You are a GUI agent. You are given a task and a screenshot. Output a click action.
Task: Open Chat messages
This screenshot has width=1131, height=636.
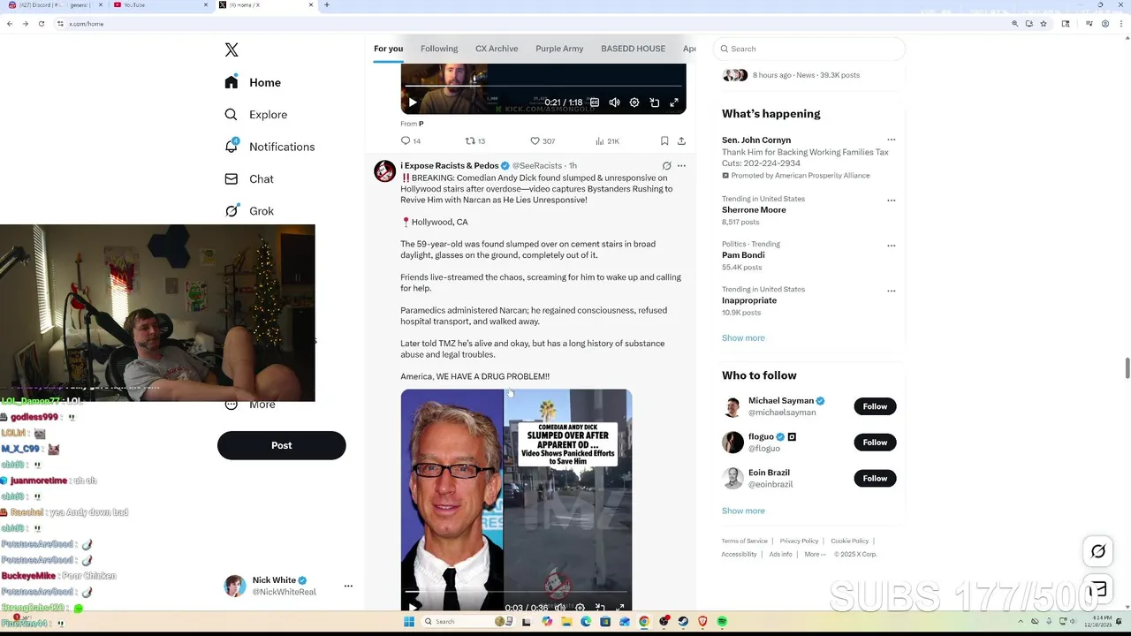[249, 178]
